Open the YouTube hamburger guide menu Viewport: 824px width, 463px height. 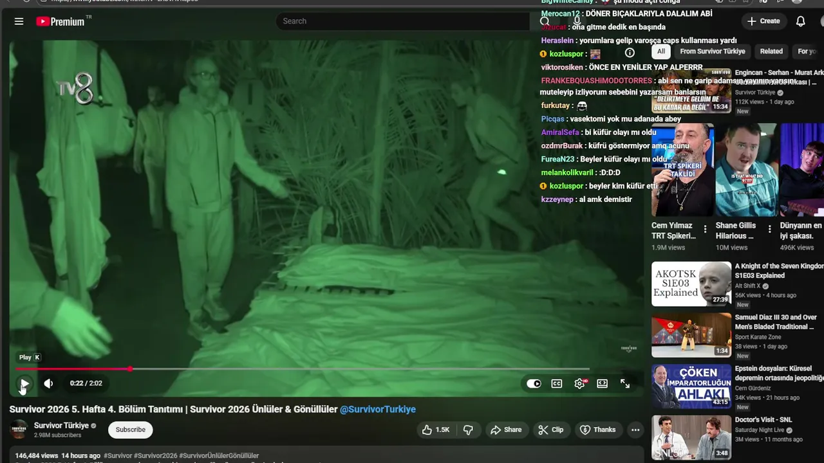(x=19, y=21)
